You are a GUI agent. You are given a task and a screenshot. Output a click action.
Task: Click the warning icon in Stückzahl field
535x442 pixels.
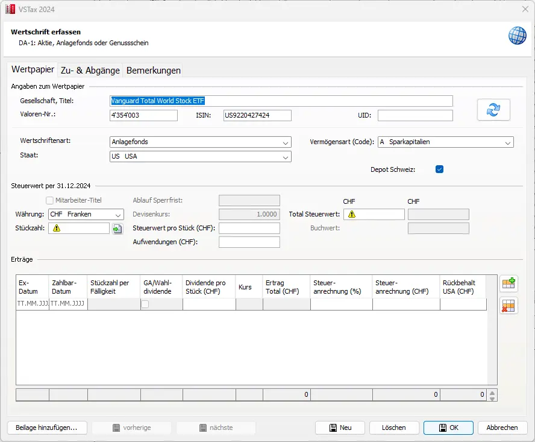57,229
